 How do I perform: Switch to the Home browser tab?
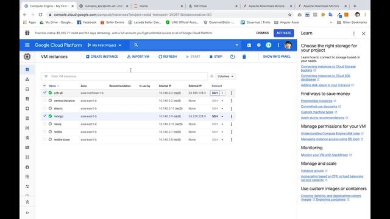[158, 6]
